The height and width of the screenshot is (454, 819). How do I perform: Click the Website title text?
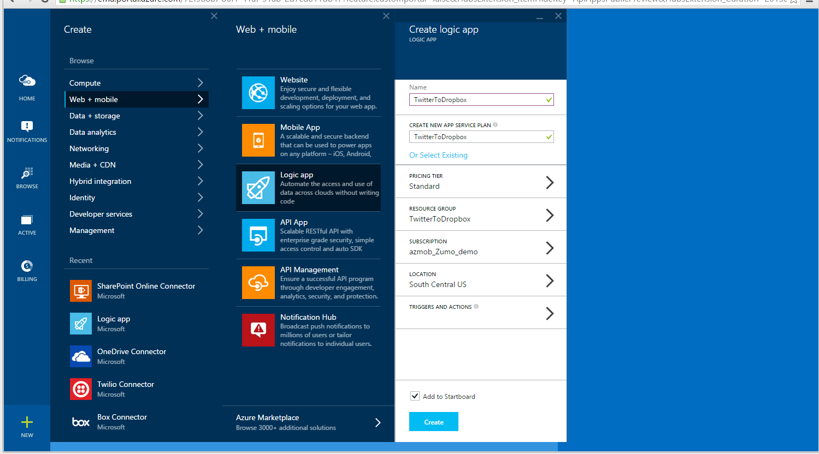coord(294,80)
